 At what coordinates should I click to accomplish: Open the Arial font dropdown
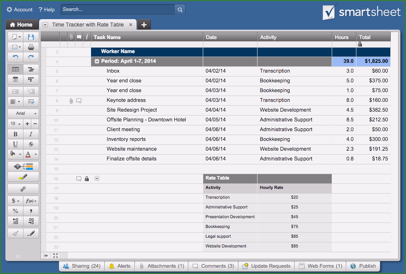[x=23, y=114]
